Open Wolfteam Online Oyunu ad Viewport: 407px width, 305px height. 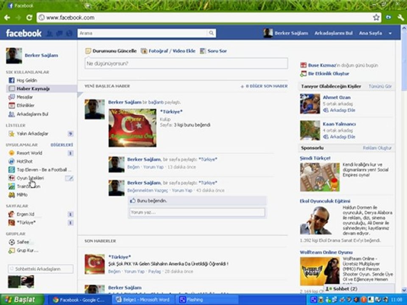pos(326,252)
